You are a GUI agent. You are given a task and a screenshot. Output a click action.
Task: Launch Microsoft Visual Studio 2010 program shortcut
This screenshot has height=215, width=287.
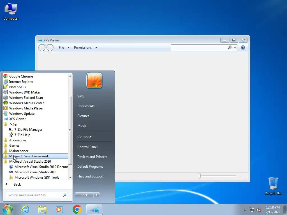point(36,172)
